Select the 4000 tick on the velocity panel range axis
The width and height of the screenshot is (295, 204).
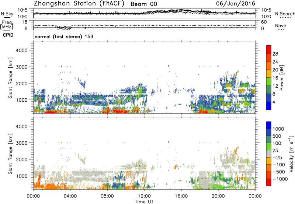pos(22,126)
